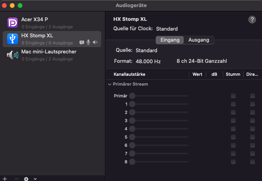The height and width of the screenshot is (181, 262).
Task: Toggle Direkt checkbox for channel 6
Action: 253,145
